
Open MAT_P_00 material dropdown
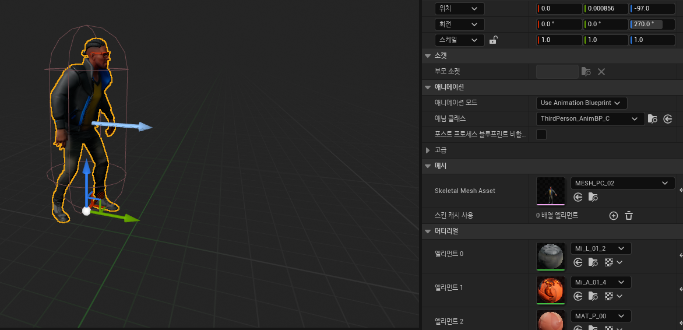click(601, 316)
